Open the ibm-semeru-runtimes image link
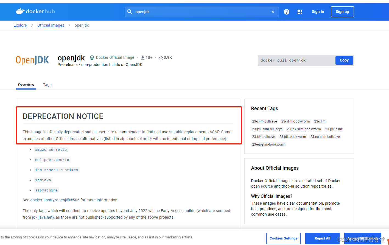This screenshot has width=389, height=245. pyautogui.click(x=57, y=170)
